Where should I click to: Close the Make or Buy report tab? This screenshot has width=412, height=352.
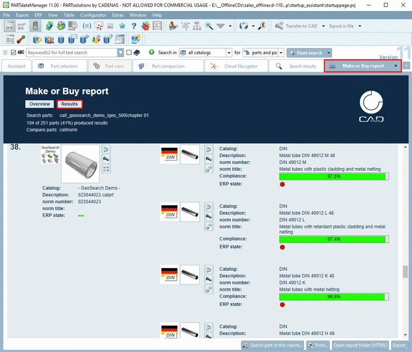(396, 66)
